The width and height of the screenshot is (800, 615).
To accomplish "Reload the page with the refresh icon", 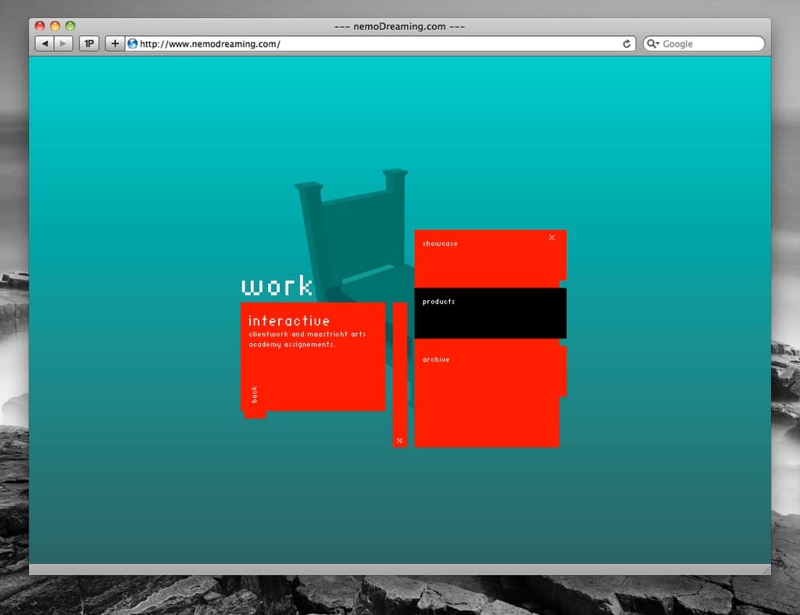I will click(x=627, y=44).
